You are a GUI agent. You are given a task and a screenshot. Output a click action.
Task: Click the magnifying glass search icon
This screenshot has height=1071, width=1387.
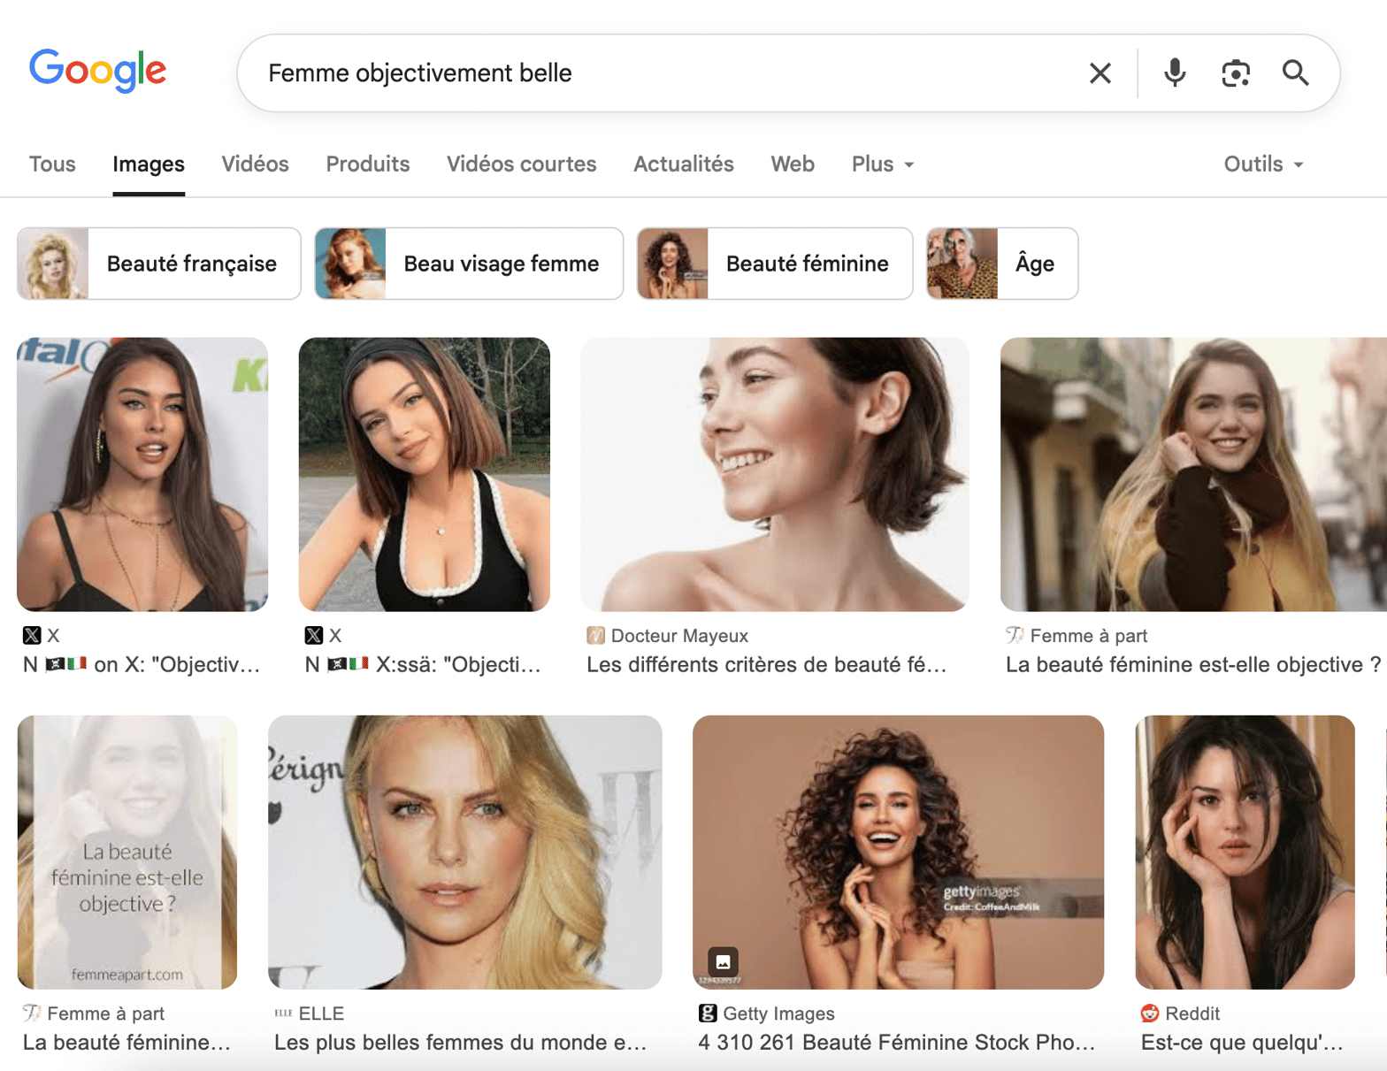pyautogui.click(x=1295, y=73)
